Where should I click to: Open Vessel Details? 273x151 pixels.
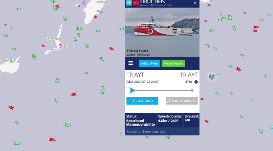point(173,63)
